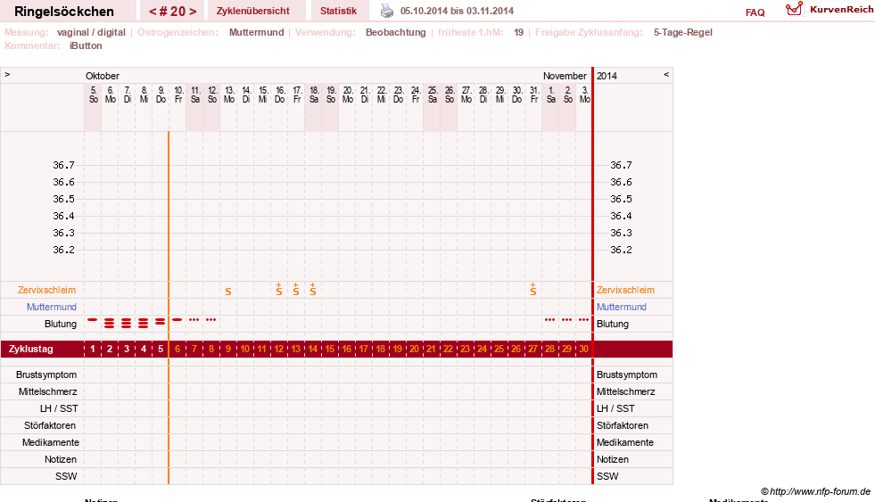Select the left Medikamente row label
Viewport: 875px width, 502px height.
tap(50, 442)
